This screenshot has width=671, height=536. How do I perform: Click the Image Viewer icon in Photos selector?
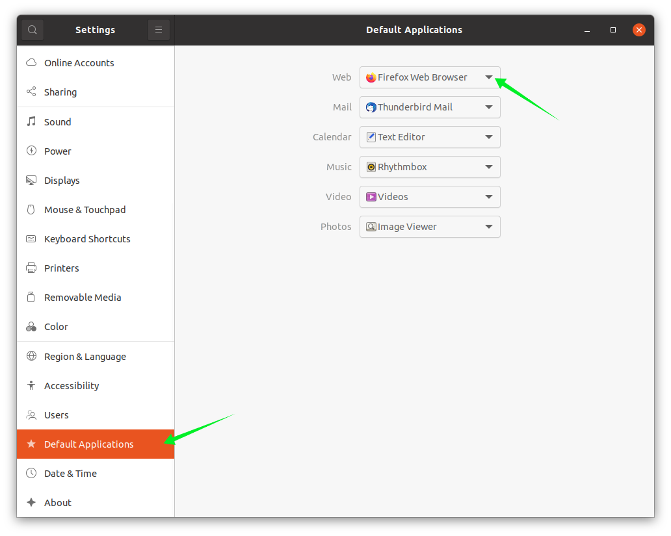(371, 227)
